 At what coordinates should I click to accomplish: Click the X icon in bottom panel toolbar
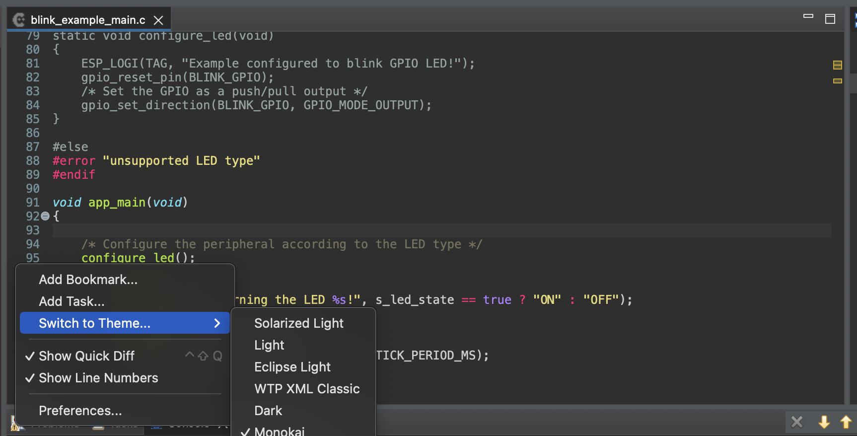click(797, 422)
